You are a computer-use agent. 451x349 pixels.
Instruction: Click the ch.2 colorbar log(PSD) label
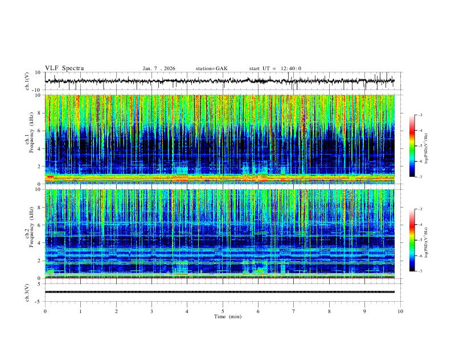[x=426, y=243]
